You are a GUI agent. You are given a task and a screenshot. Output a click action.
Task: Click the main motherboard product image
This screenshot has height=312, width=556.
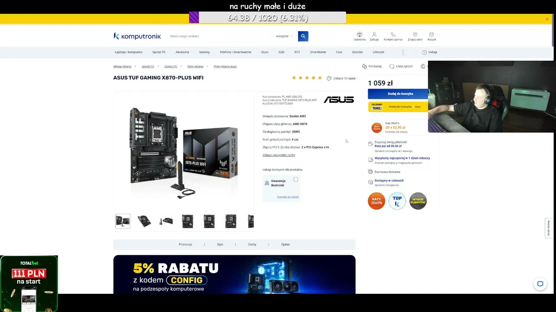coord(184,153)
